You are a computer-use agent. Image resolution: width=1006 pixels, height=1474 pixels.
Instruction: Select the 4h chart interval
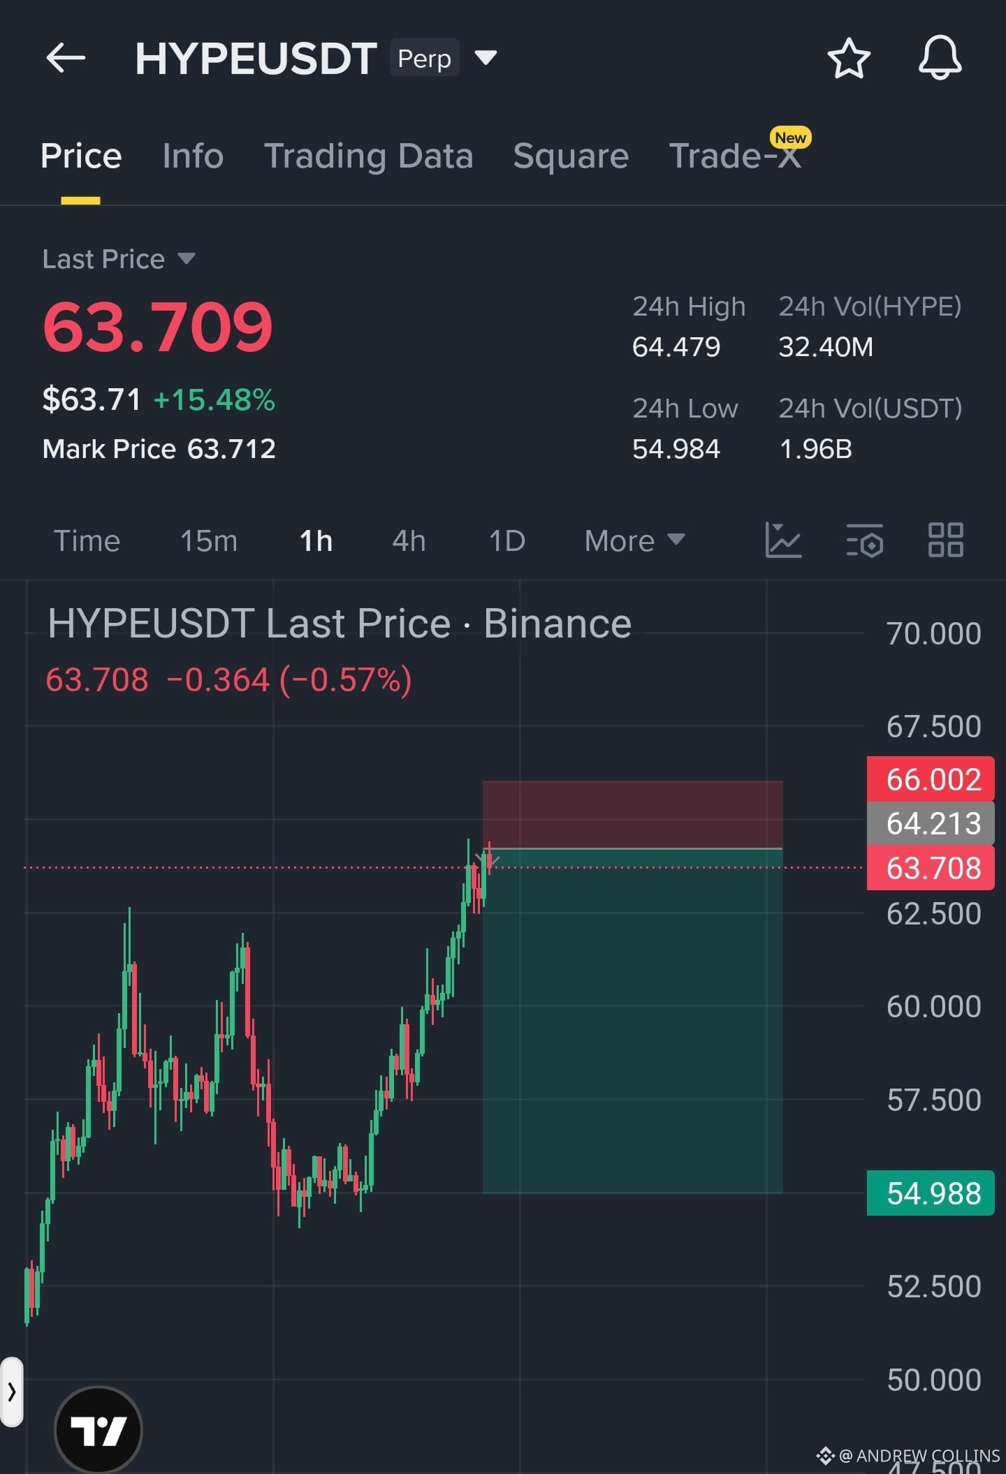[x=409, y=540]
